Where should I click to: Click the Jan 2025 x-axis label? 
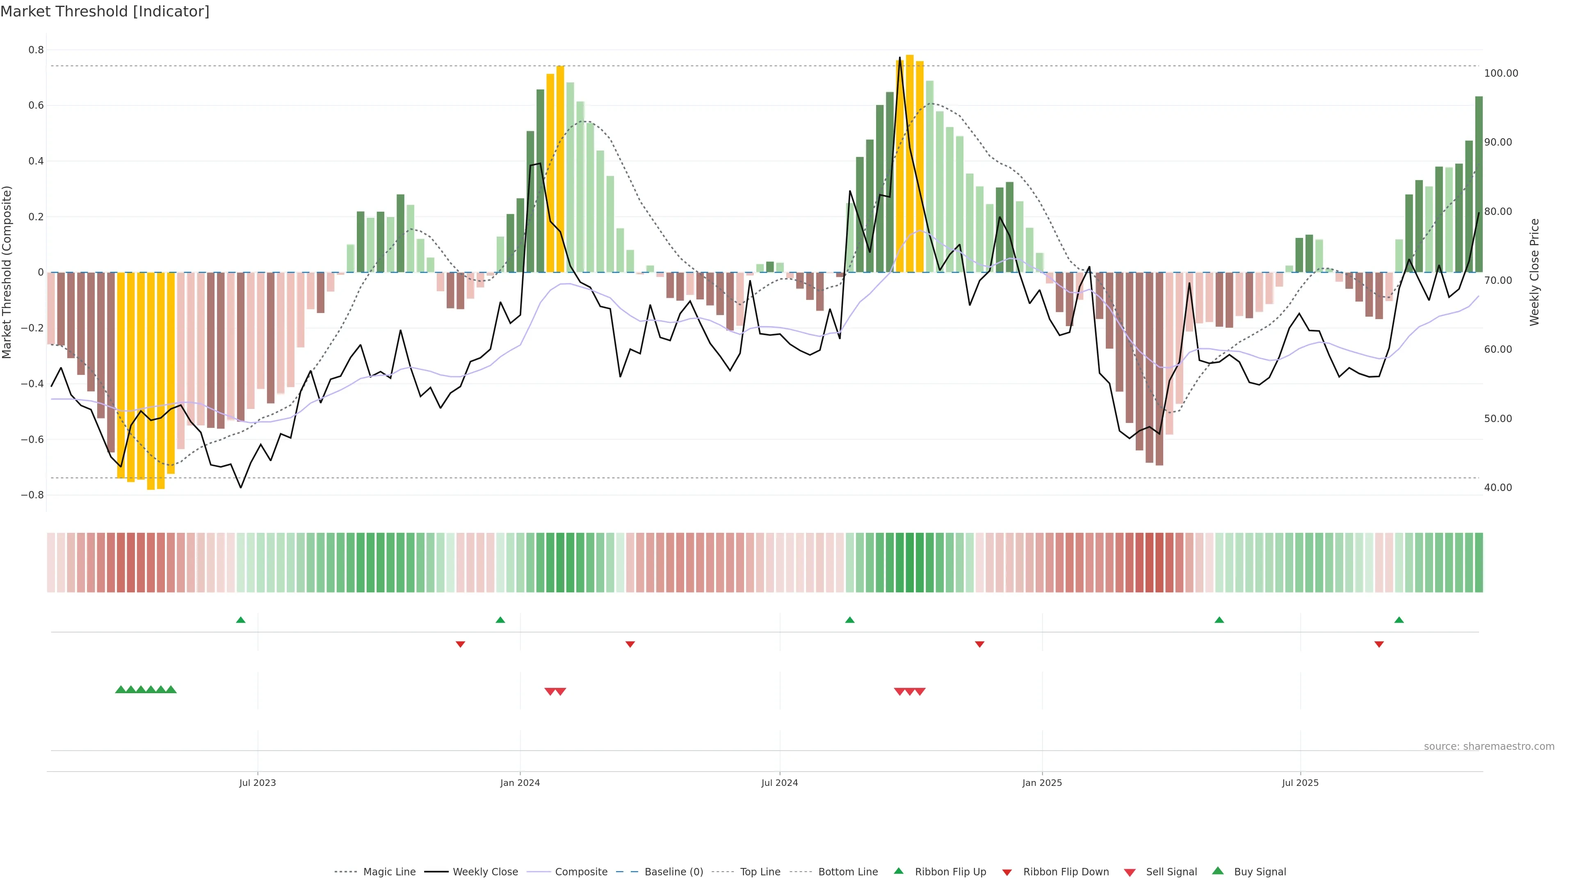point(1042,783)
